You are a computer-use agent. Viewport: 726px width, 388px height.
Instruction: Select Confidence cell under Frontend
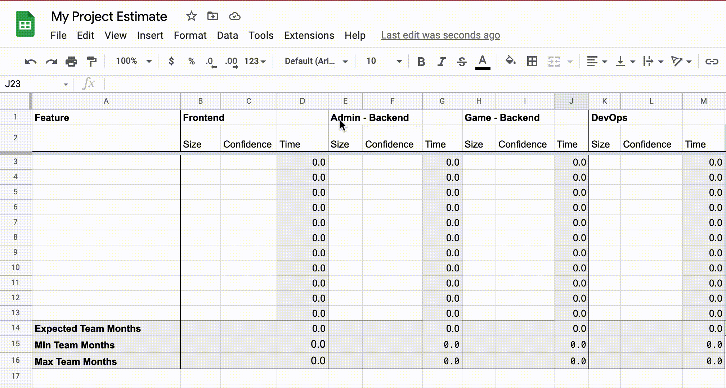pyautogui.click(x=248, y=139)
